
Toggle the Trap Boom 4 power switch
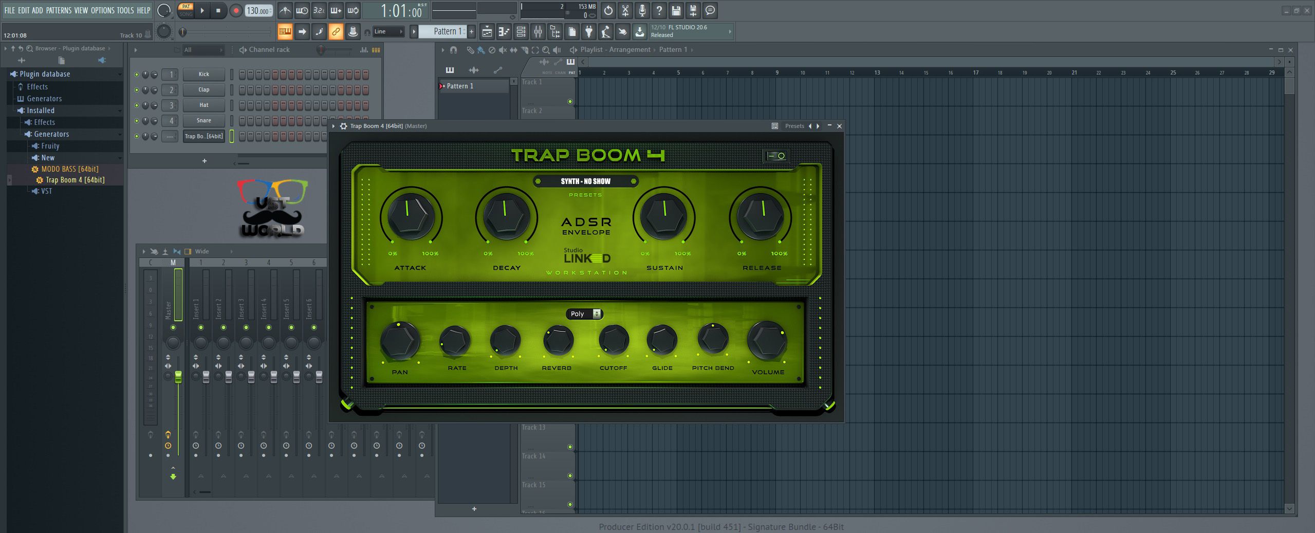tap(776, 156)
